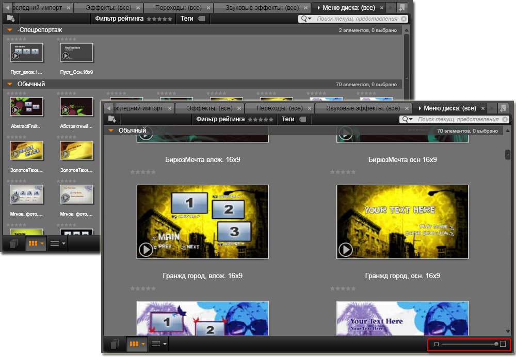Open details view dropdown in front window
The image size is (516, 357).
(x=165, y=345)
